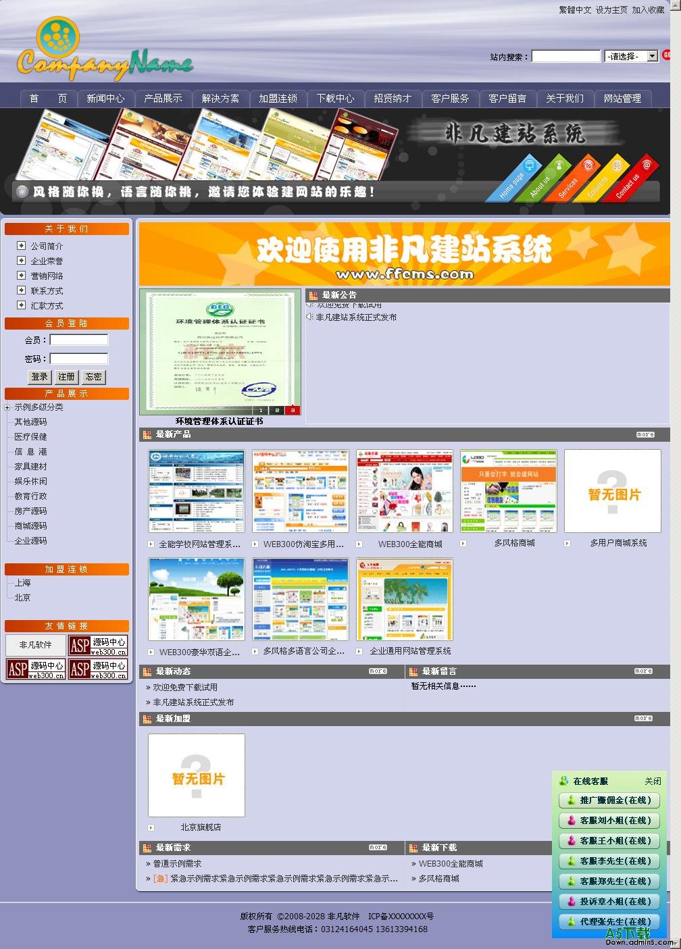Image resolution: width=681 pixels, height=949 pixels.
Task: Close the 在线客服 panel via 关闭
Action: coord(653,781)
